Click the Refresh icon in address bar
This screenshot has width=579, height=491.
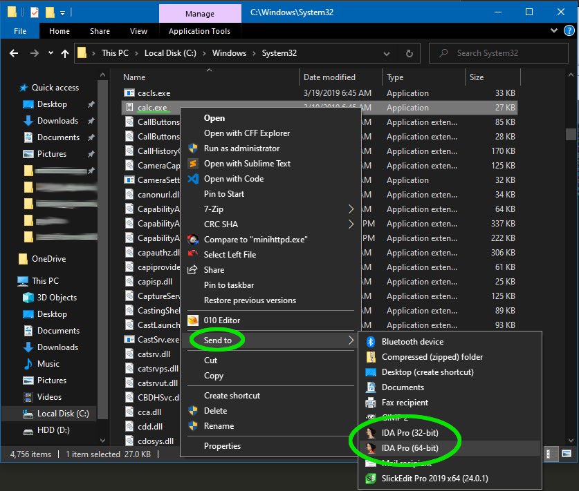[x=409, y=53]
